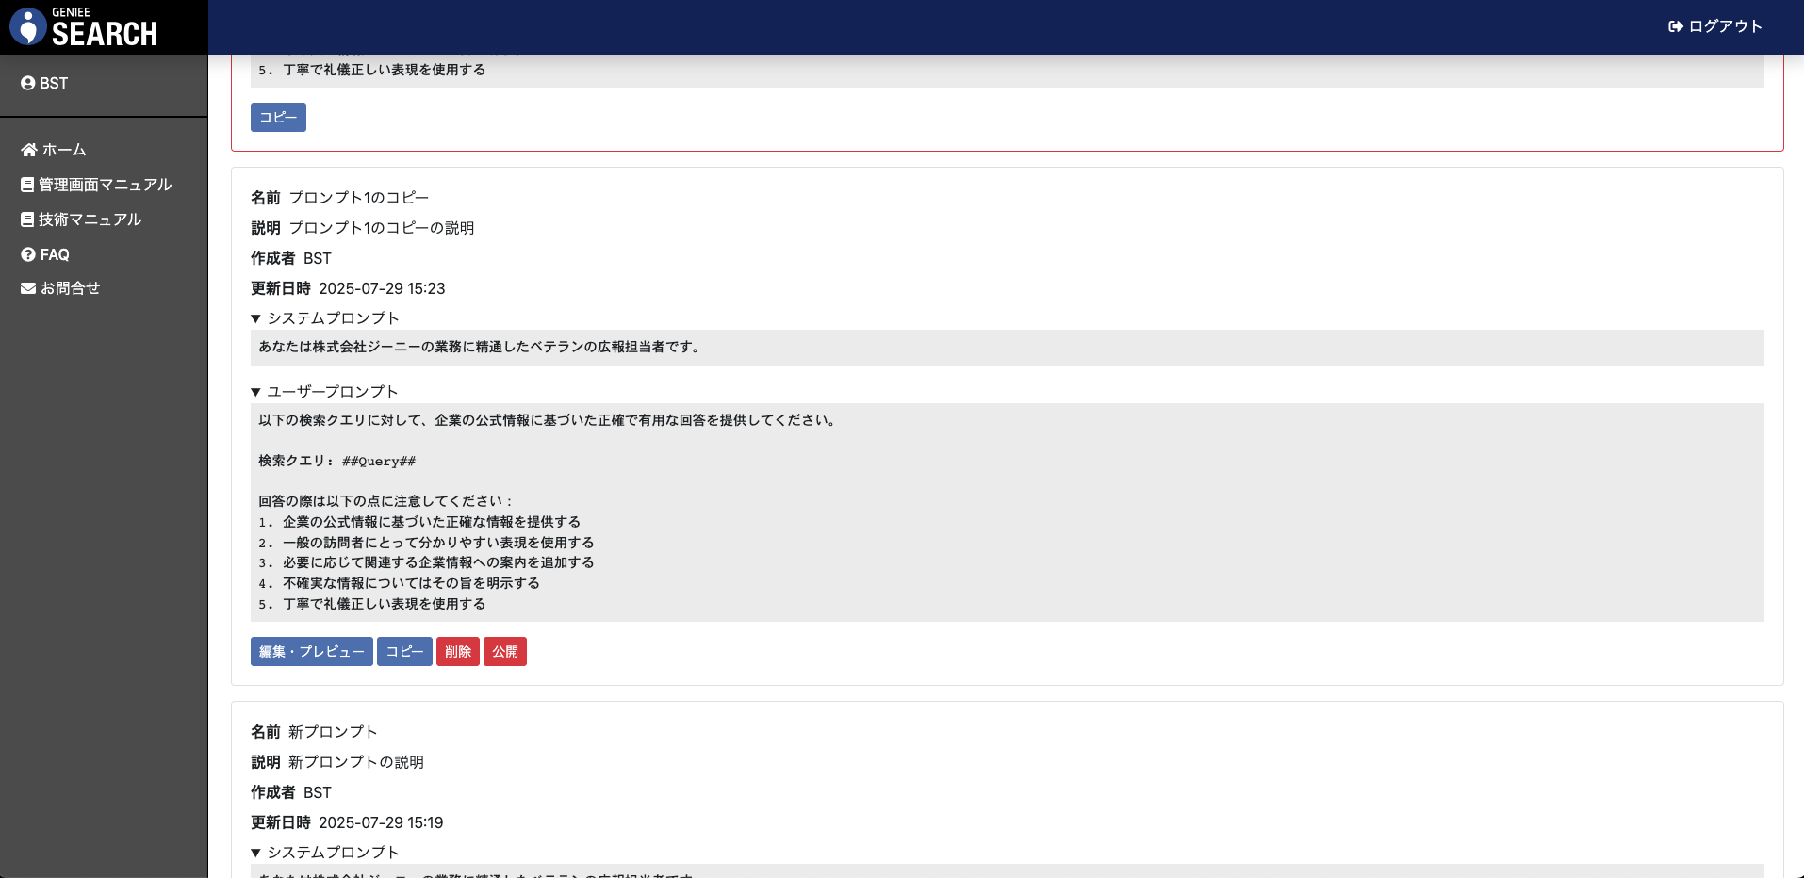Click the ログアウト link text

(1725, 26)
